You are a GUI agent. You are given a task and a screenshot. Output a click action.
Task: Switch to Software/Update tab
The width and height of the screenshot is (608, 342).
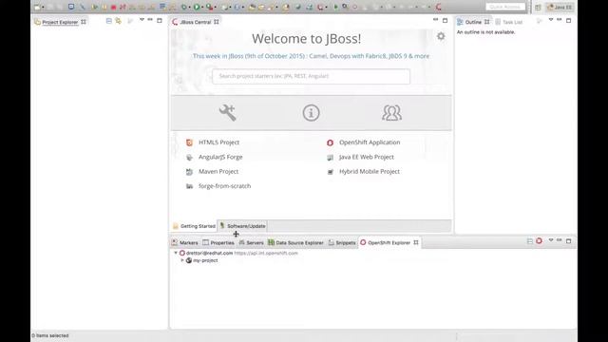click(x=242, y=226)
